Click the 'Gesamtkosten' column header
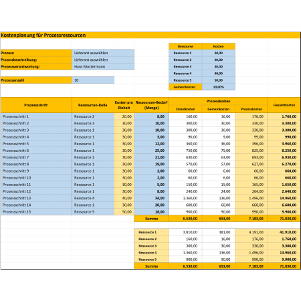 (x=284, y=105)
